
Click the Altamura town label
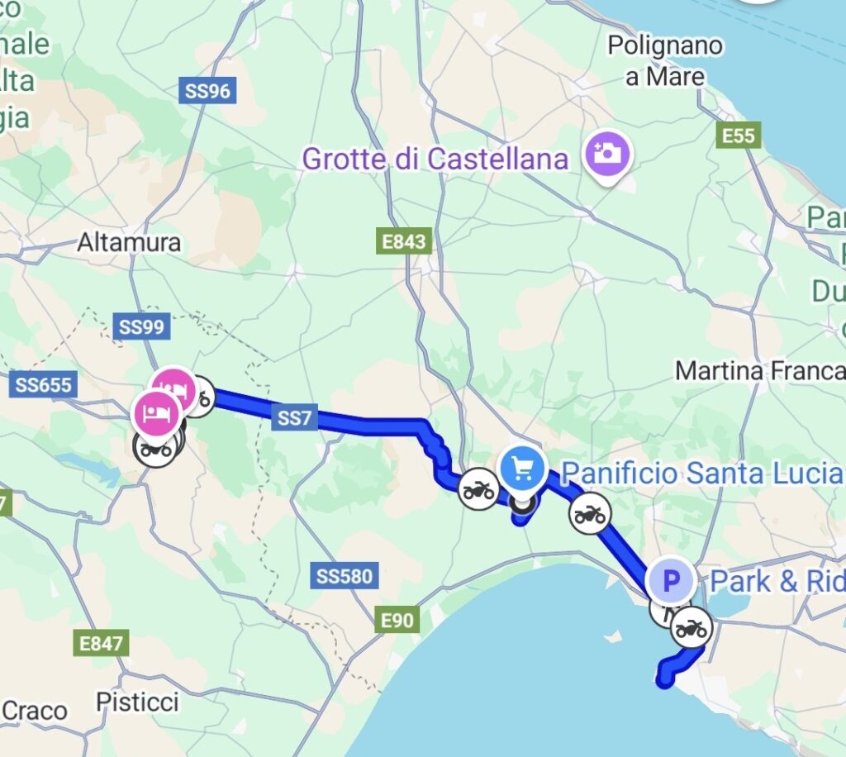(129, 242)
